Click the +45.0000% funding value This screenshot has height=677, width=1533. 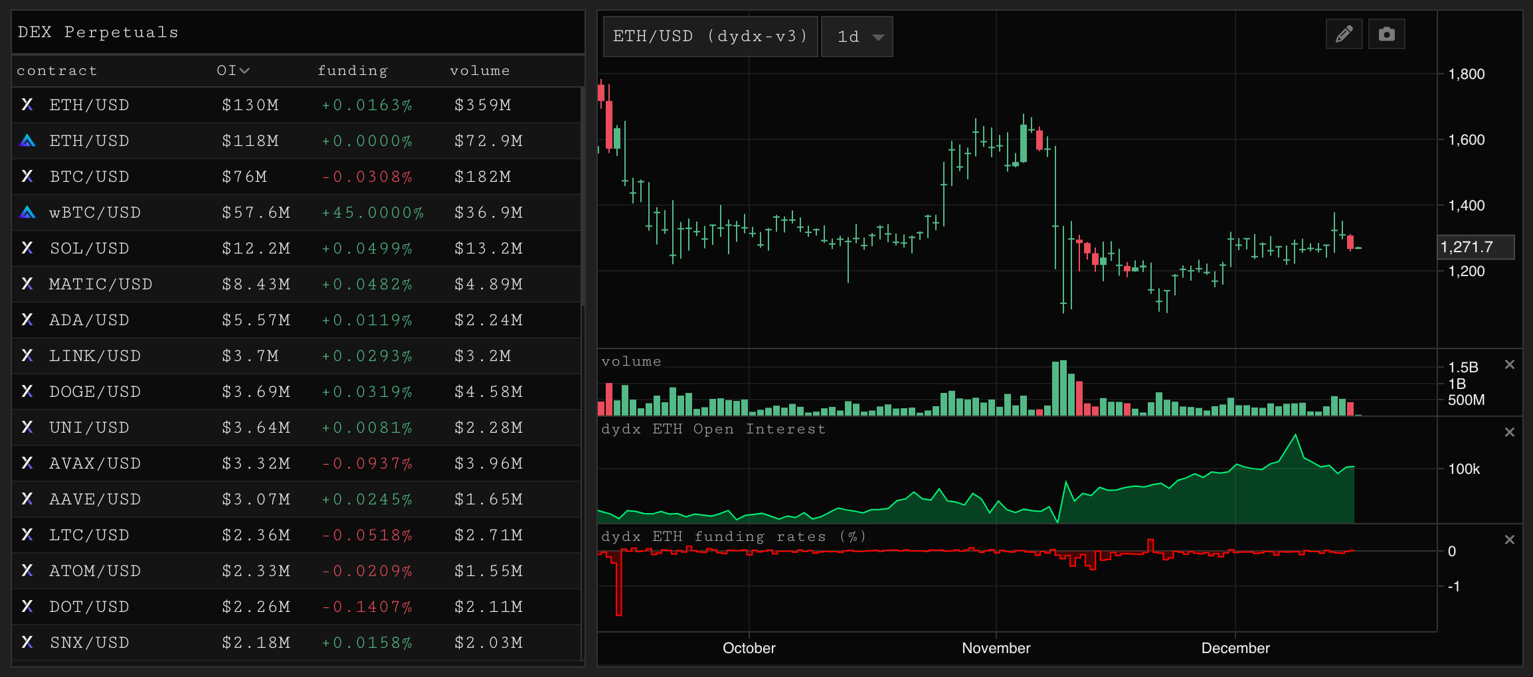[x=373, y=212]
